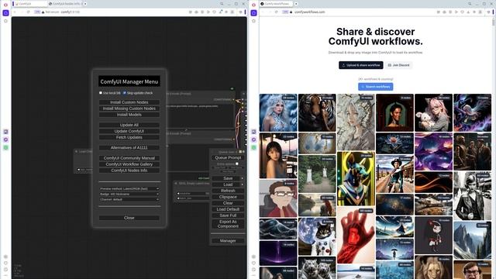Viewport: 496px width, 279px height.
Task: Click Join Discord button
Action: coord(398,65)
